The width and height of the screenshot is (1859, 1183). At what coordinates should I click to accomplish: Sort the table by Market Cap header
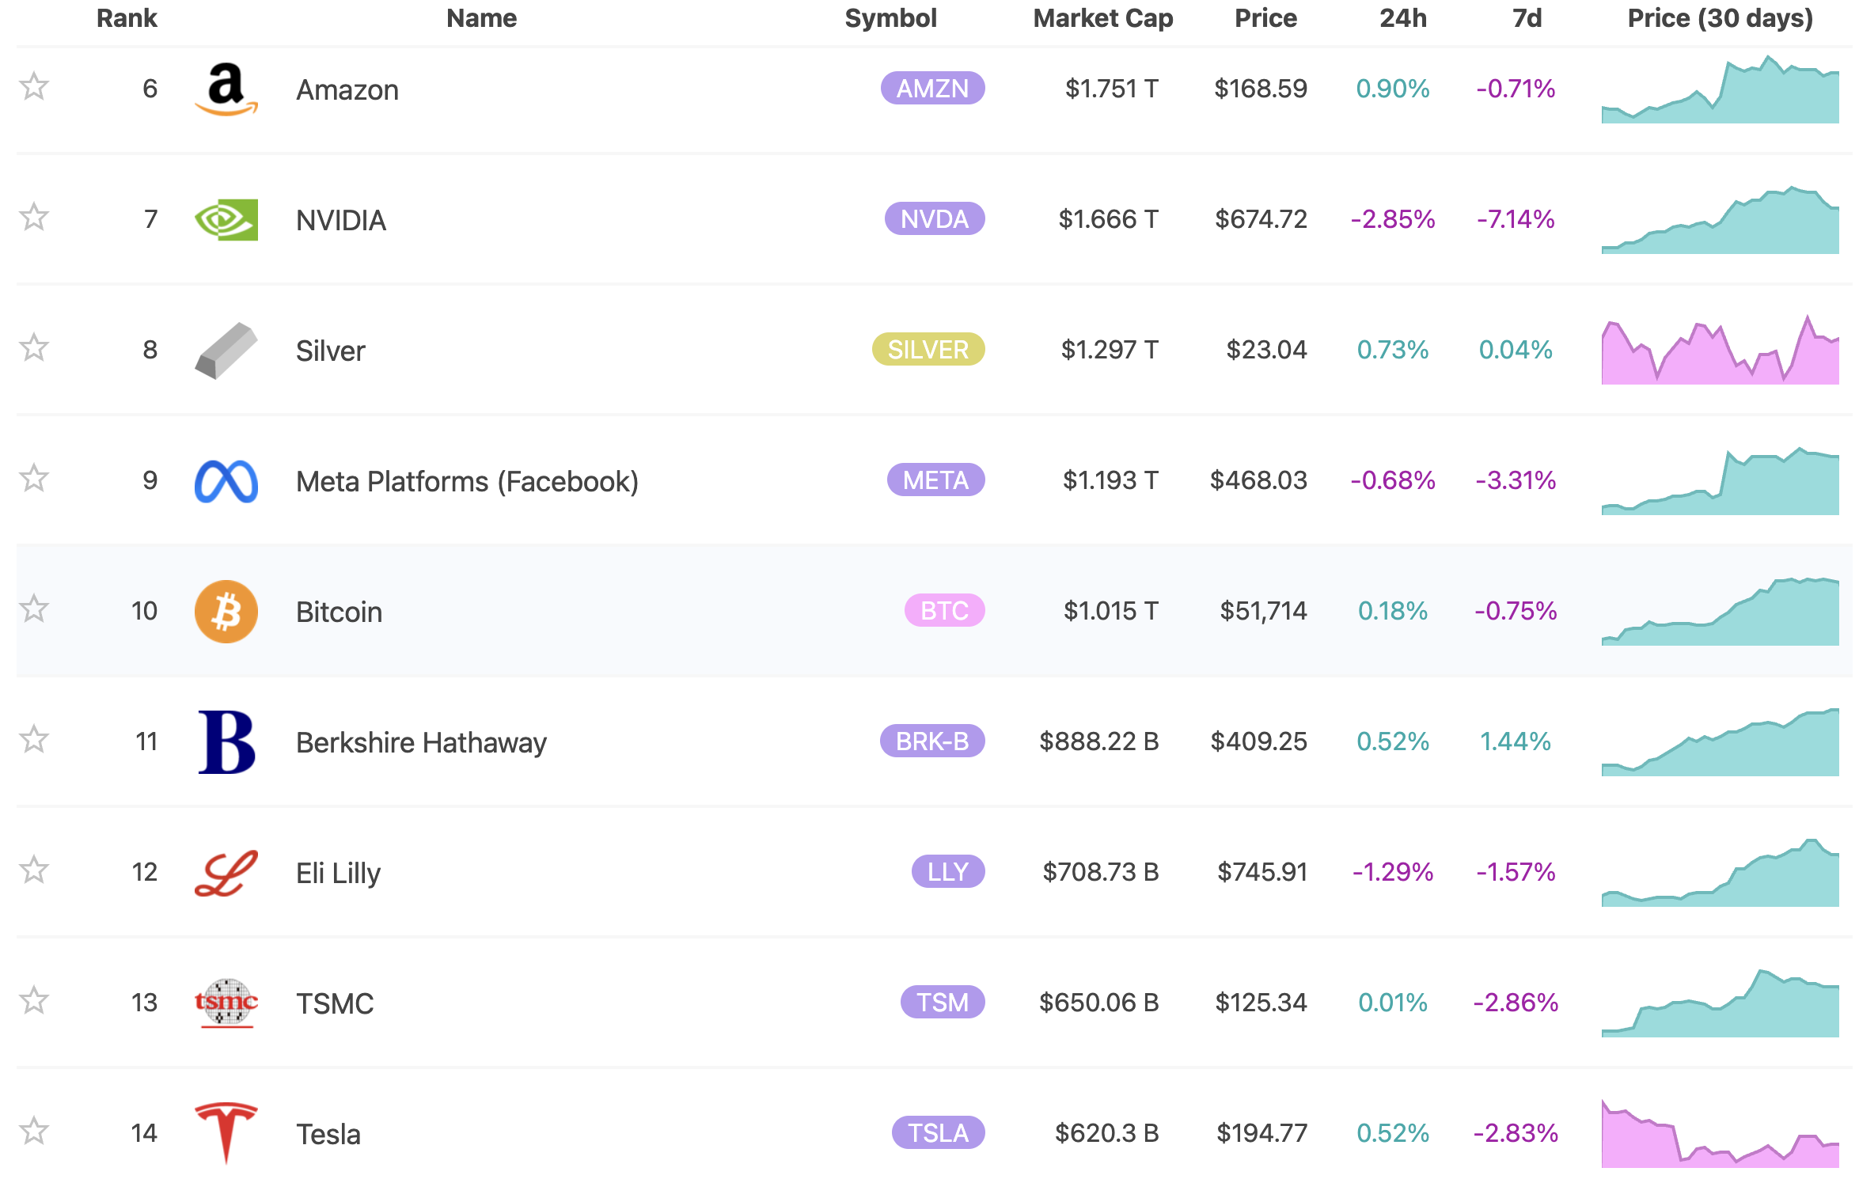click(1103, 18)
